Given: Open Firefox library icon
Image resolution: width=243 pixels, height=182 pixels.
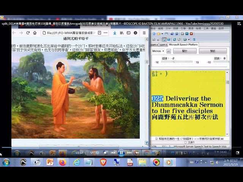Looking at the screenshot, I should (x=121, y=33).
